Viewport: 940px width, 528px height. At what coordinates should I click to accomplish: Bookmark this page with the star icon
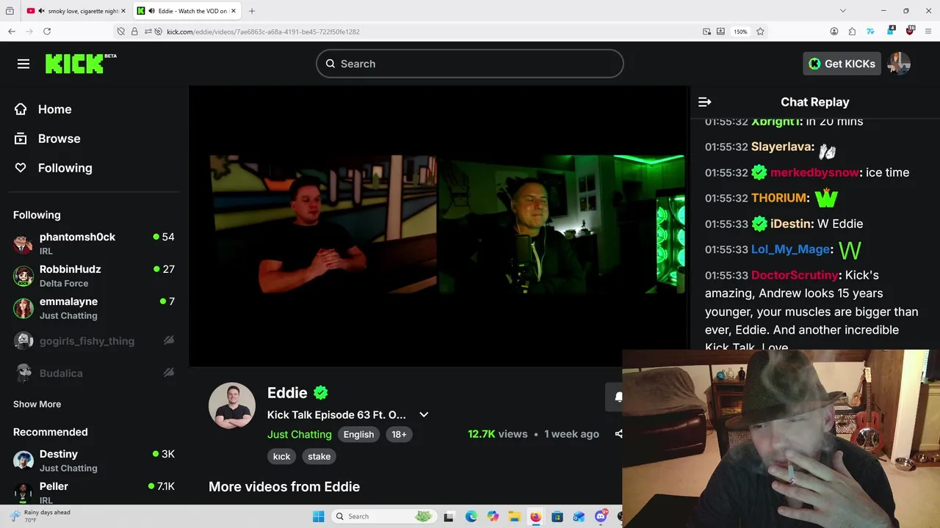pos(760,32)
